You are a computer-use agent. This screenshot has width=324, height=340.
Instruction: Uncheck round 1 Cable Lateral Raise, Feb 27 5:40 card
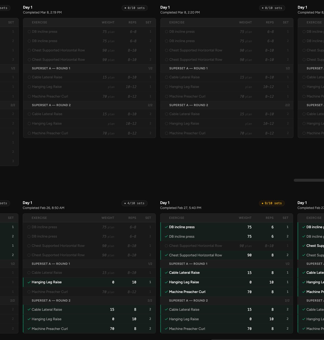[x=166, y=273]
